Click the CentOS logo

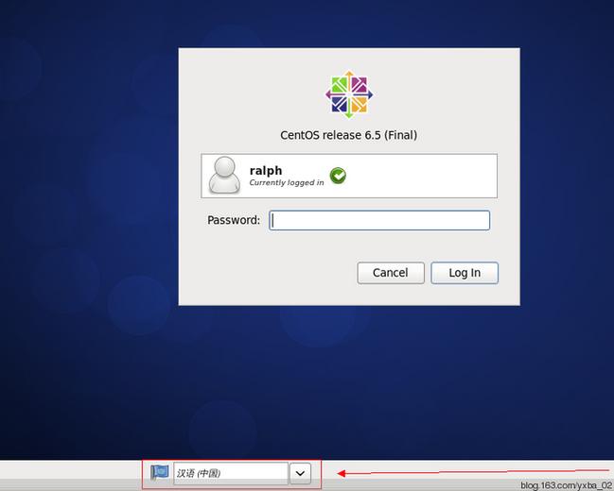(x=349, y=94)
